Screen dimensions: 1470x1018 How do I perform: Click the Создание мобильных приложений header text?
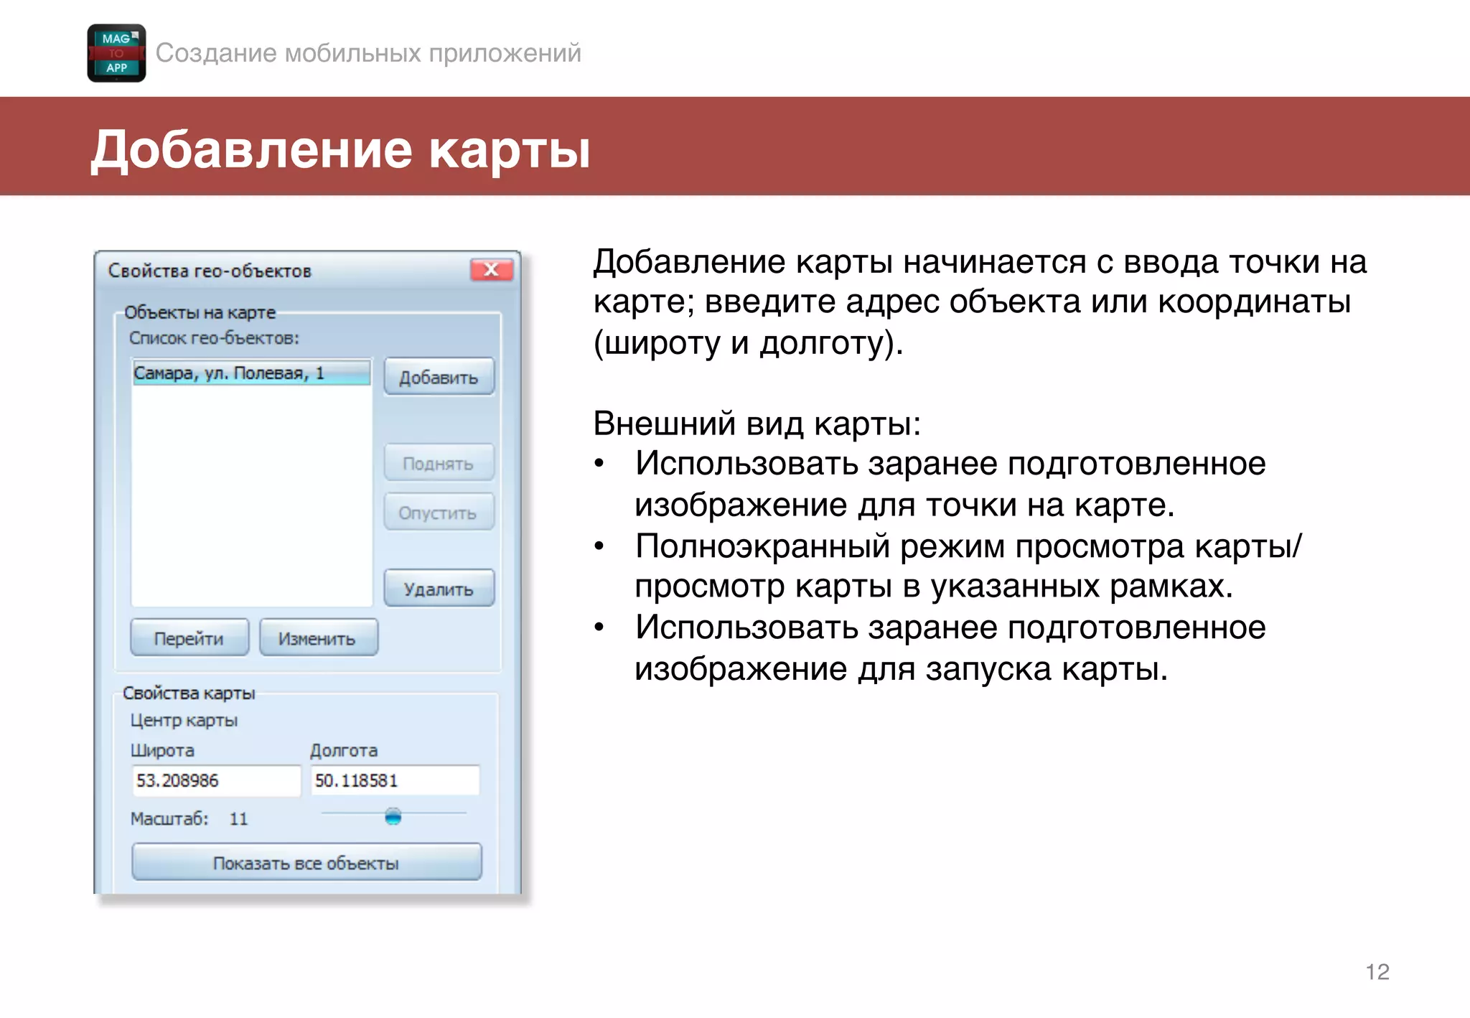tap(368, 53)
